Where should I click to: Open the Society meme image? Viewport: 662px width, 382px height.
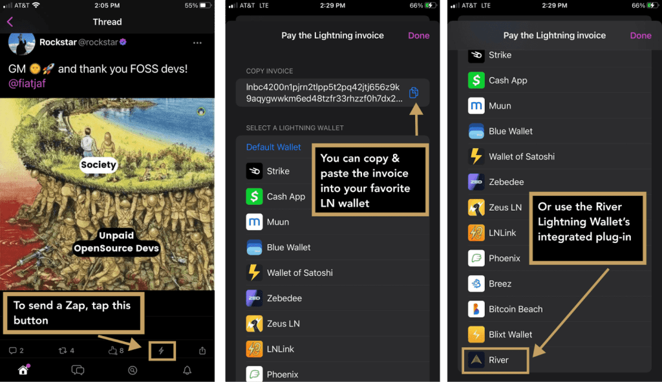click(x=107, y=194)
